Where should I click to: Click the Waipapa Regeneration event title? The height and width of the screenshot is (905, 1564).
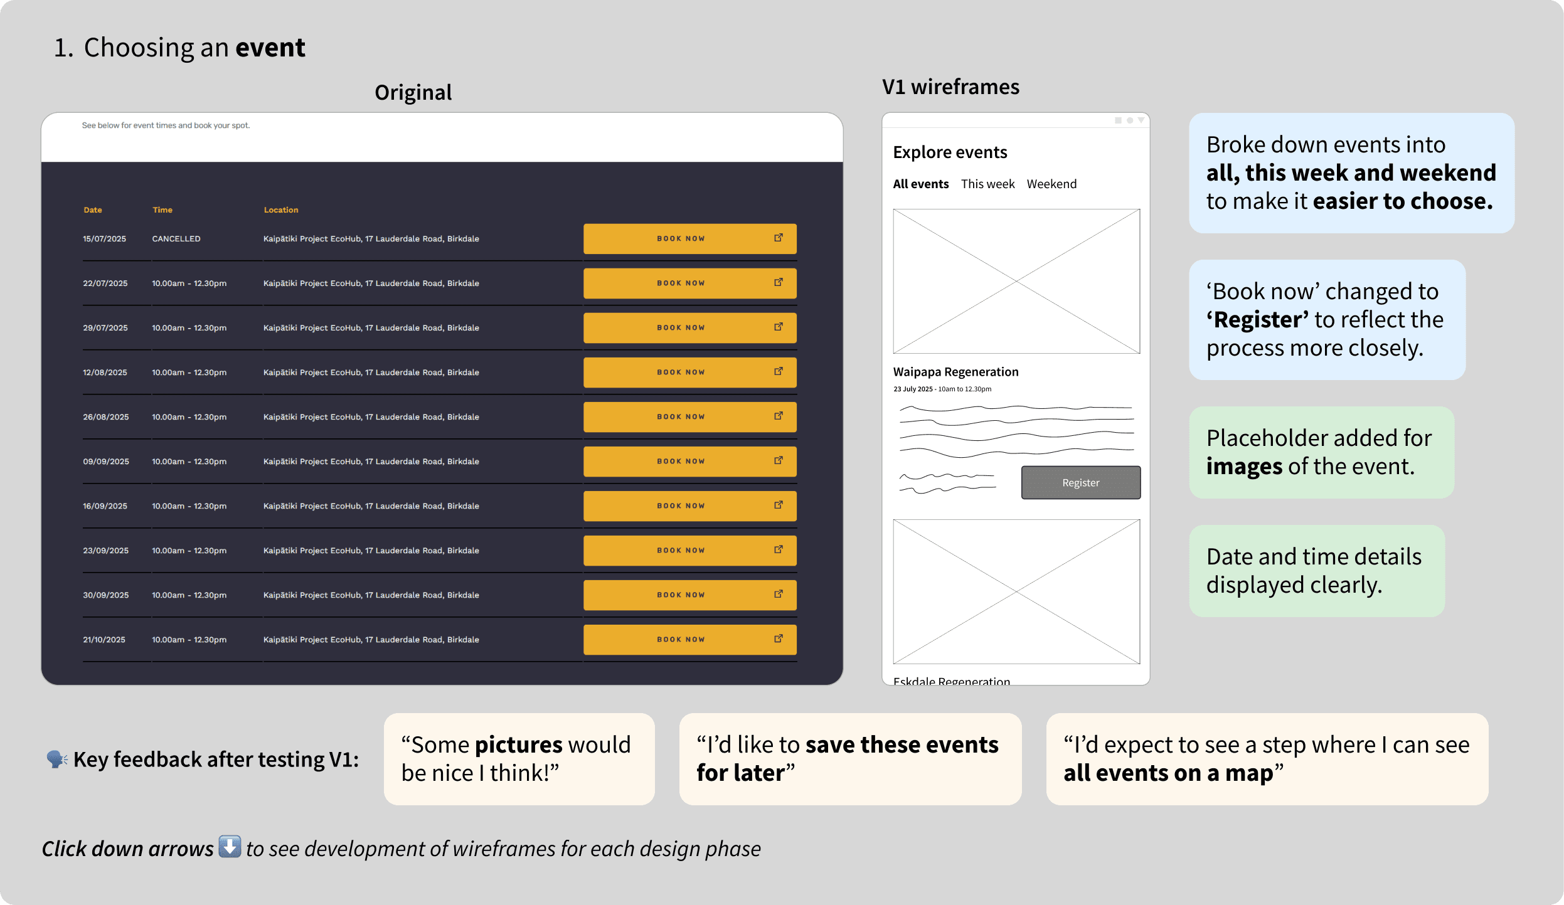tap(955, 372)
